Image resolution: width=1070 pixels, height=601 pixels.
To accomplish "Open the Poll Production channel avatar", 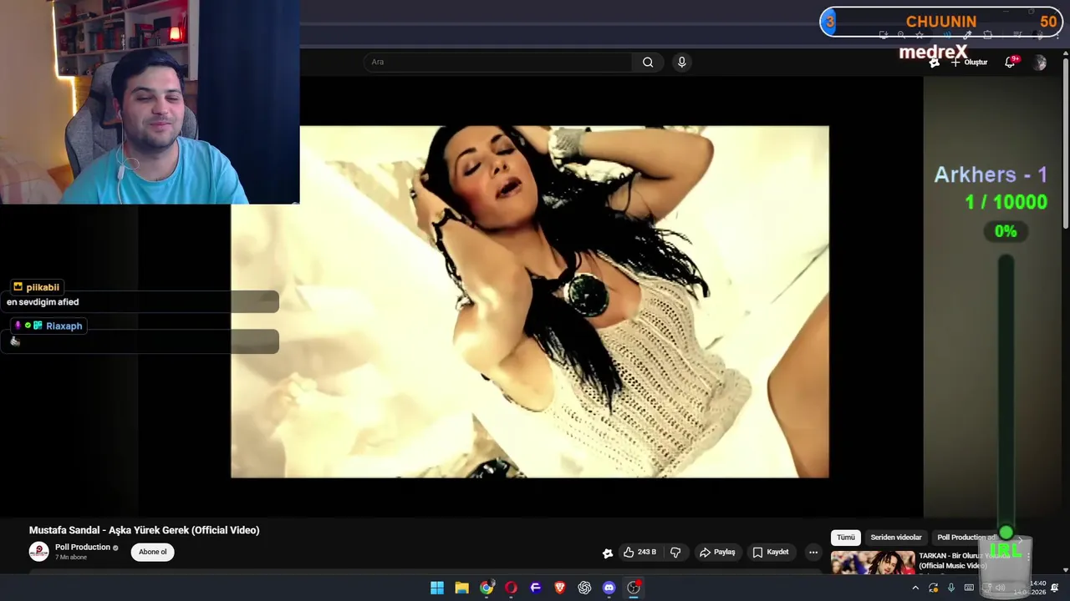I will click(x=38, y=552).
